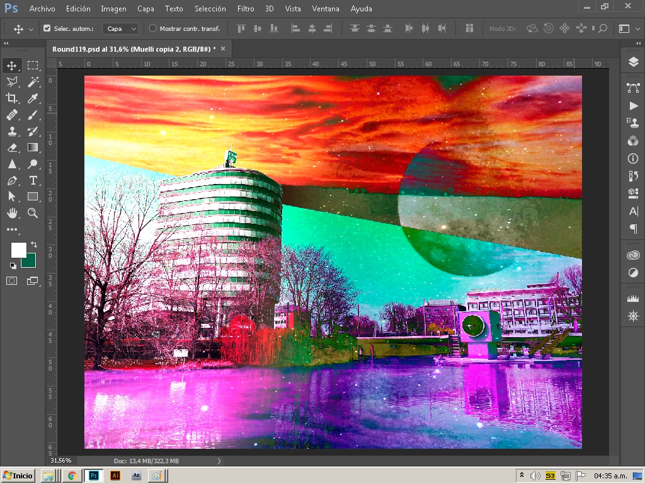
Task: Open Google Chrome from the taskbar
Action: pos(72,476)
